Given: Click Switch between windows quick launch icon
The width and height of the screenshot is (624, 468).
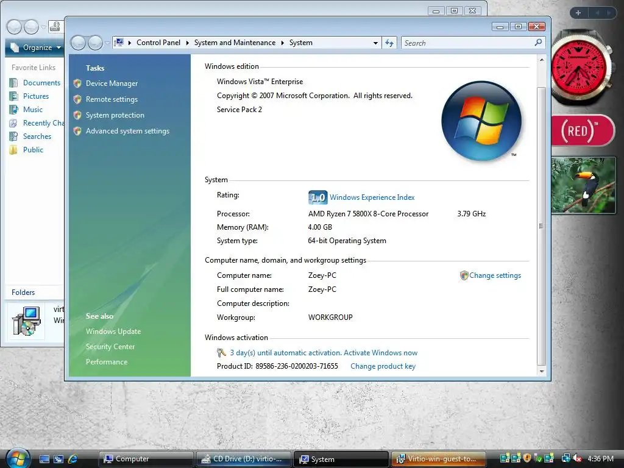Looking at the screenshot, I should click(x=58, y=459).
